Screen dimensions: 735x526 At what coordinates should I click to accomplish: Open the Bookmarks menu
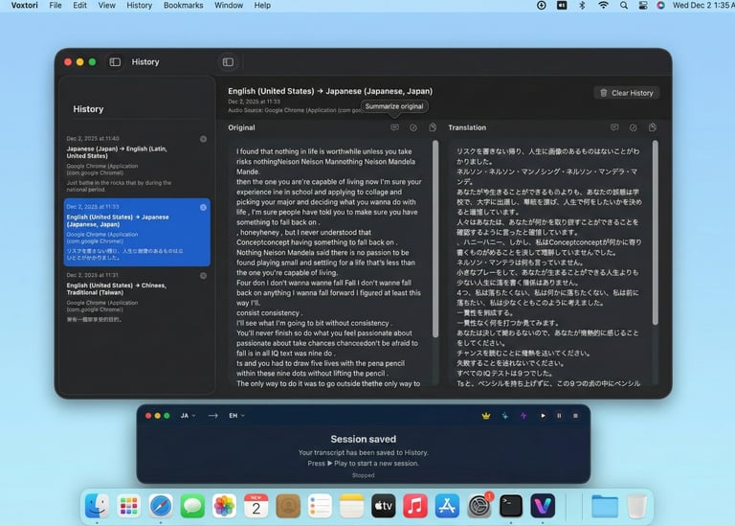pyautogui.click(x=184, y=5)
